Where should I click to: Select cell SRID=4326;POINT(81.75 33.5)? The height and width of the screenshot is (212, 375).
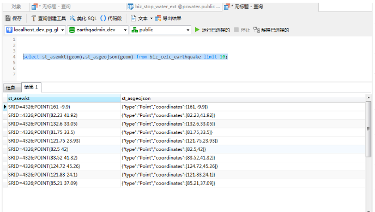[64, 132]
